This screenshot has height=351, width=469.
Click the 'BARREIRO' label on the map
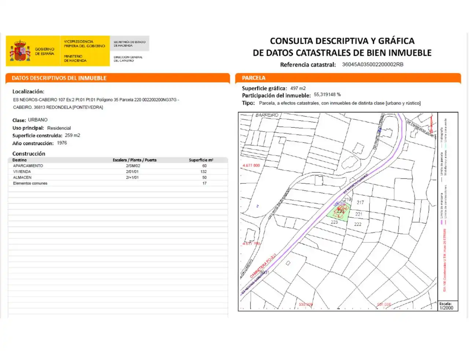[x=267, y=115]
